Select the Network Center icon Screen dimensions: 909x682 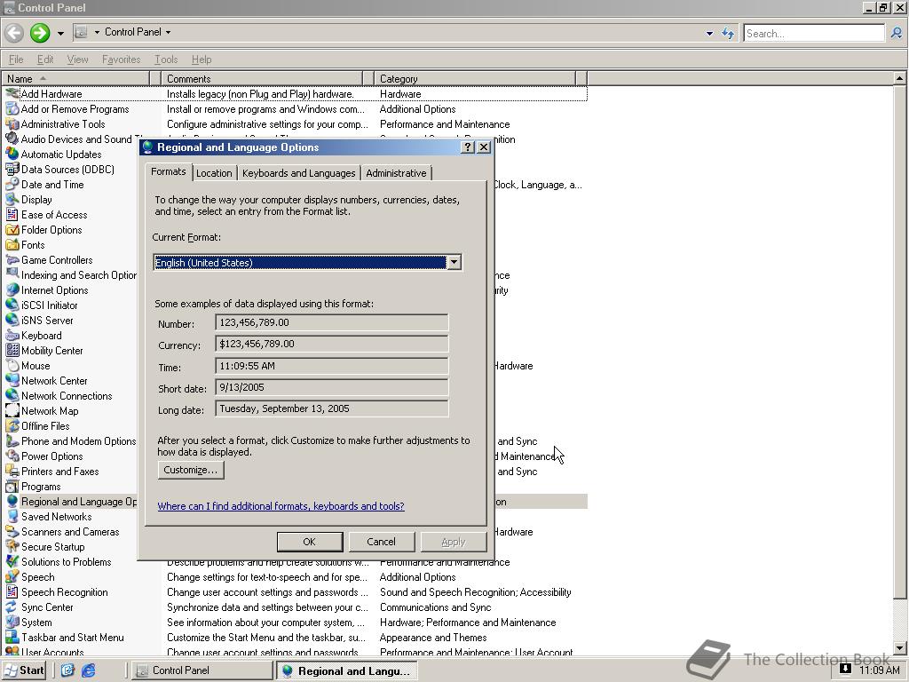pos(12,380)
